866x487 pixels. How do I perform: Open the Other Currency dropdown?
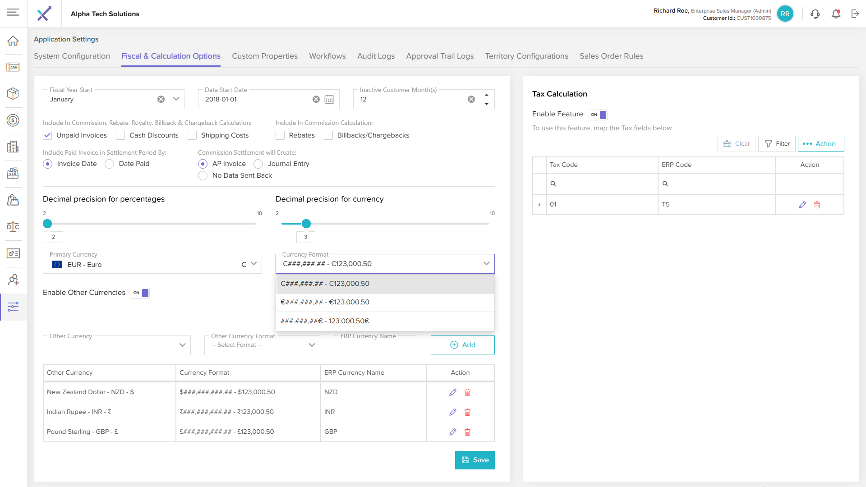[x=182, y=345]
